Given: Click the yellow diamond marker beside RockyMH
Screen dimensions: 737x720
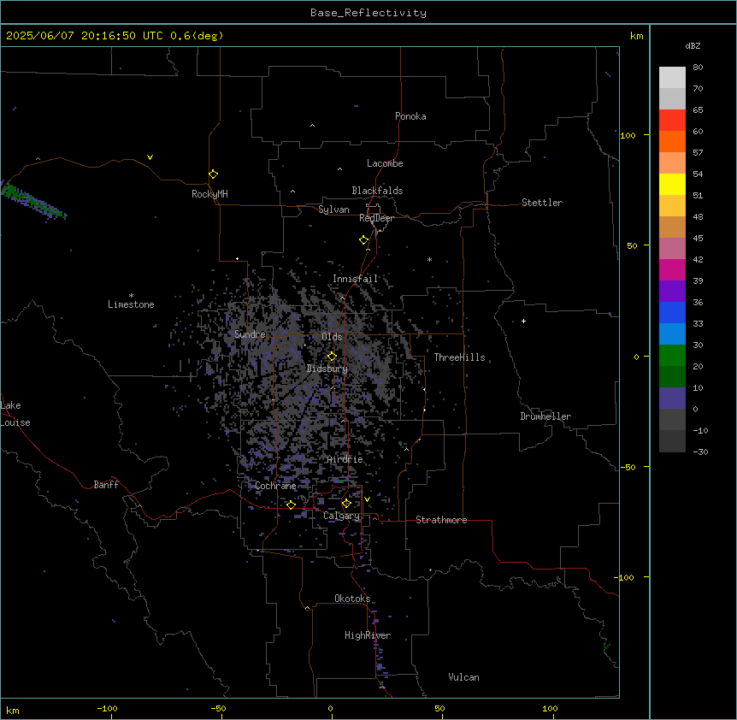Looking at the screenshot, I should [213, 174].
